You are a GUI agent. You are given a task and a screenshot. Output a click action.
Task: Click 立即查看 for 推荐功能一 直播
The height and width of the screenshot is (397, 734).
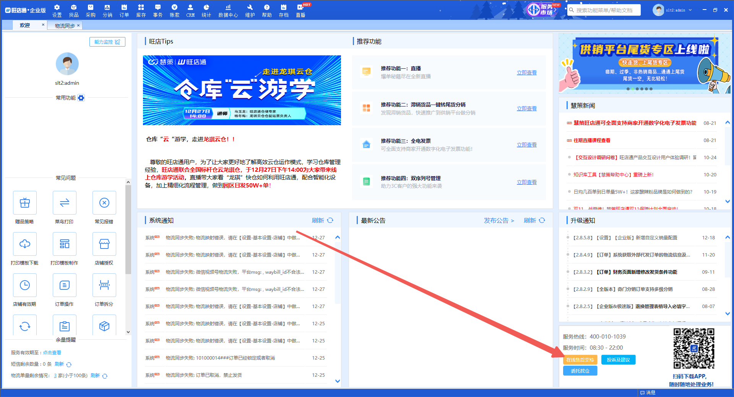pos(526,73)
